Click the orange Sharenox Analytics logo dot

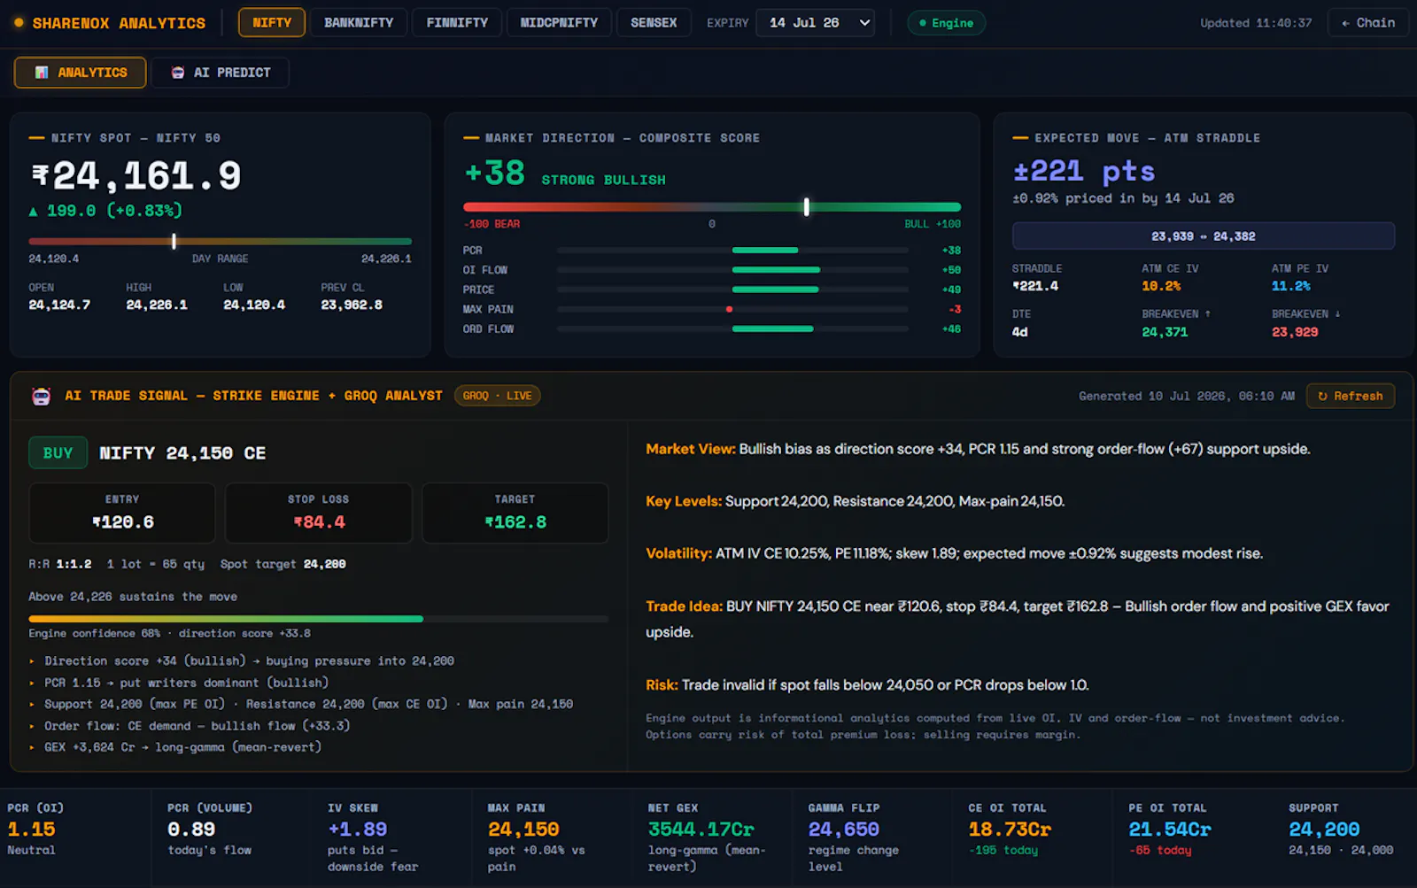pyautogui.click(x=19, y=23)
